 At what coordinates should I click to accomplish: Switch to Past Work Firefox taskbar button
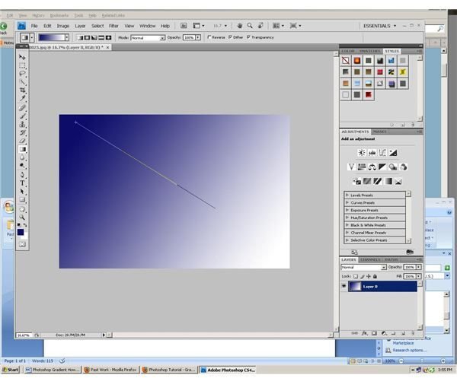coord(110,370)
